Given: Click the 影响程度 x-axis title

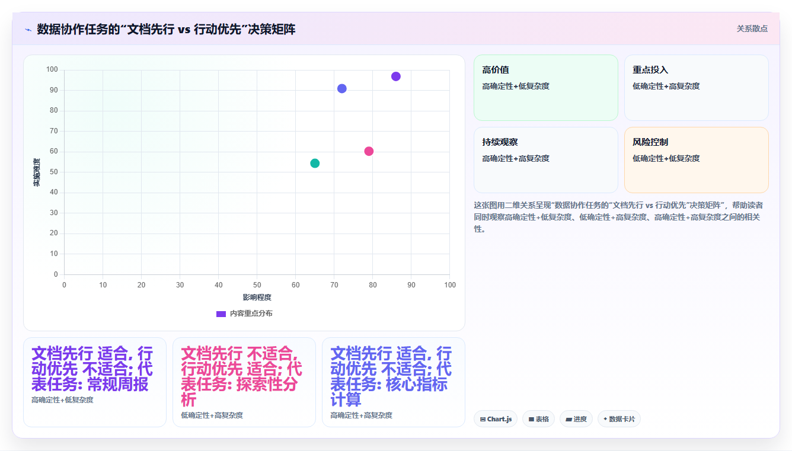Looking at the screenshot, I should (257, 298).
